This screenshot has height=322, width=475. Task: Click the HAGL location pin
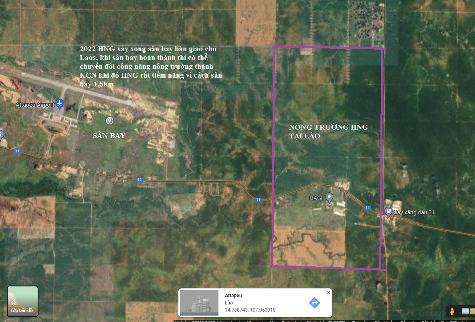tap(329, 197)
